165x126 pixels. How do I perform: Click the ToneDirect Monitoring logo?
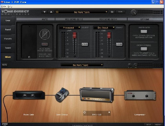(x=15, y=13)
